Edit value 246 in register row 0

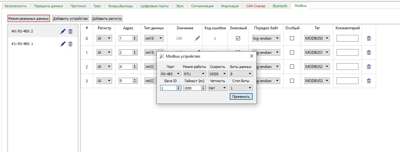point(197,38)
